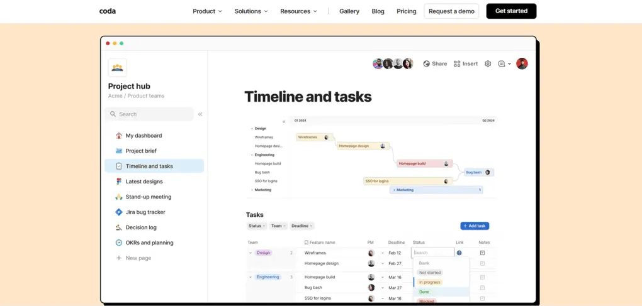Click the Add task button

click(475, 226)
